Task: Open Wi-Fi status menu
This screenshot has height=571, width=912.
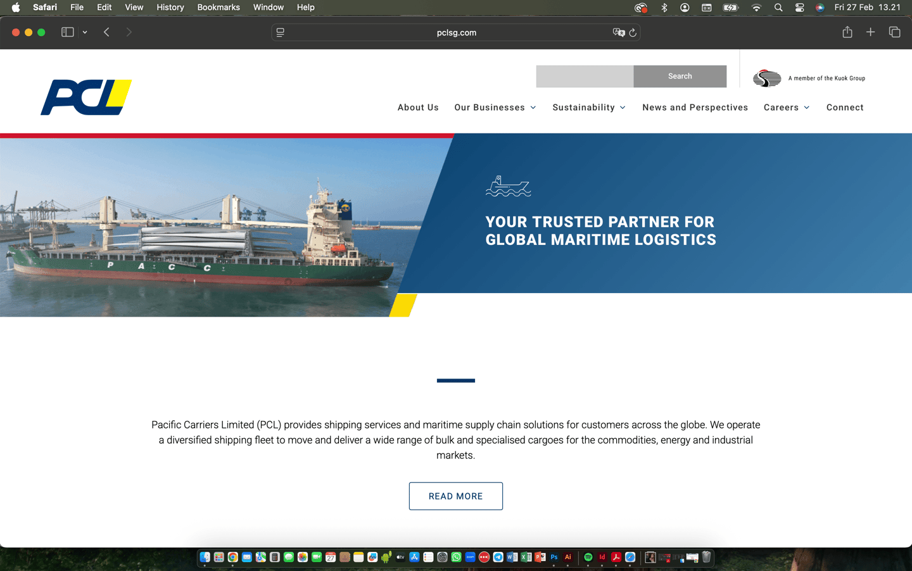Action: [x=756, y=8]
